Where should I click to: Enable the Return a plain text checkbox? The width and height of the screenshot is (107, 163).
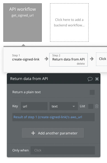tap(92, 92)
